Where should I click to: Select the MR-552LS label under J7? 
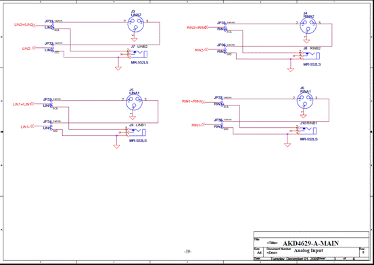(139, 62)
